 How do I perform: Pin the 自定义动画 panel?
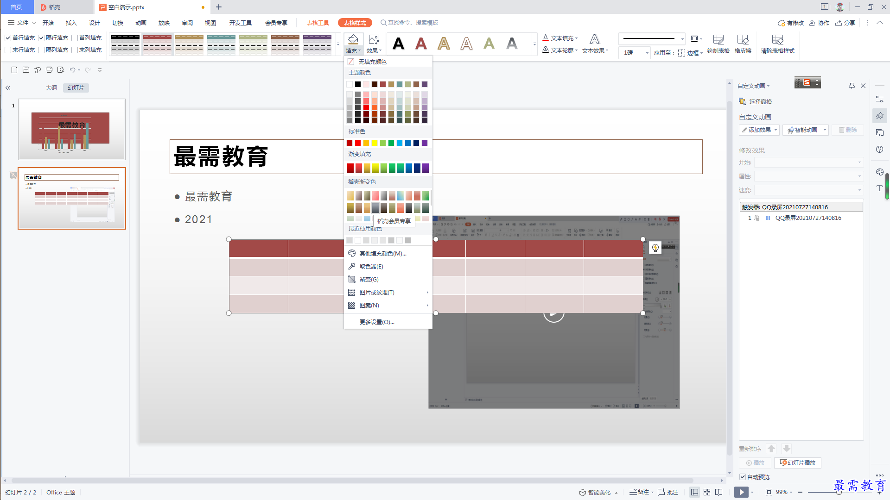pyautogui.click(x=852, y=86)
